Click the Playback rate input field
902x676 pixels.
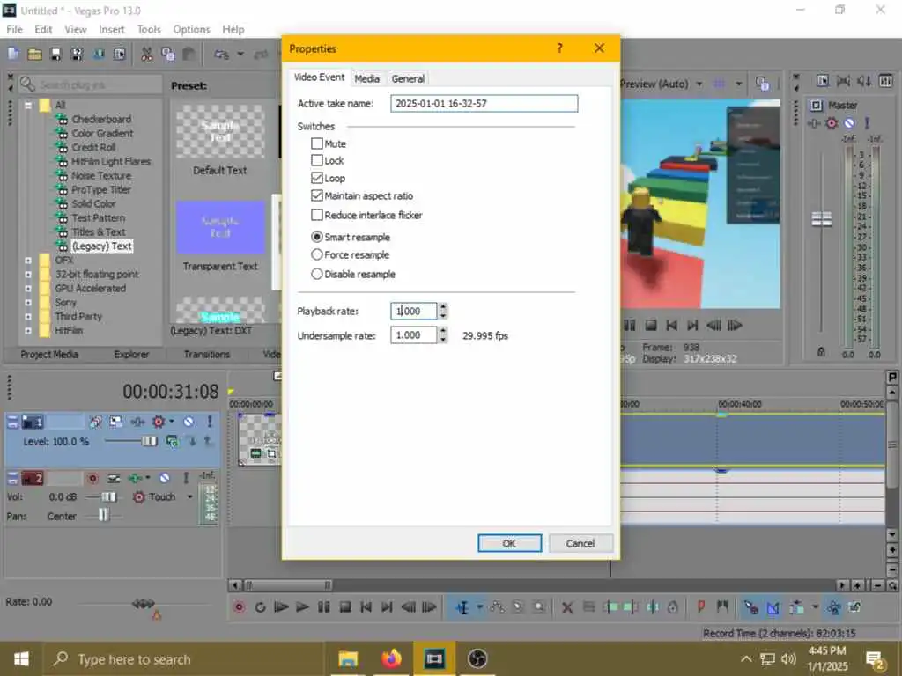pos(414,311)
